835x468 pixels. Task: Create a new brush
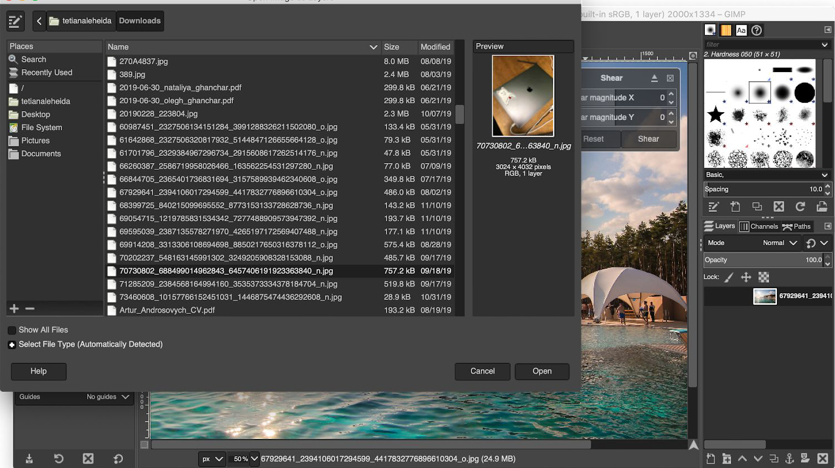point(735,207)
